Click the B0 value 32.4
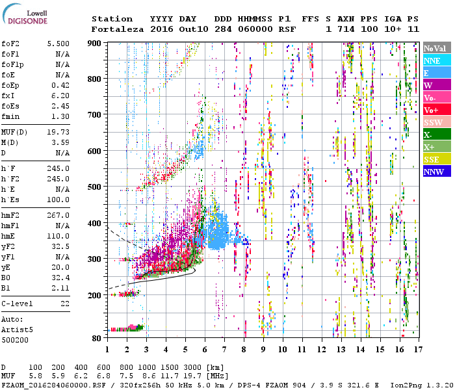The image size is (455, 390). click(x=60, y=278)
